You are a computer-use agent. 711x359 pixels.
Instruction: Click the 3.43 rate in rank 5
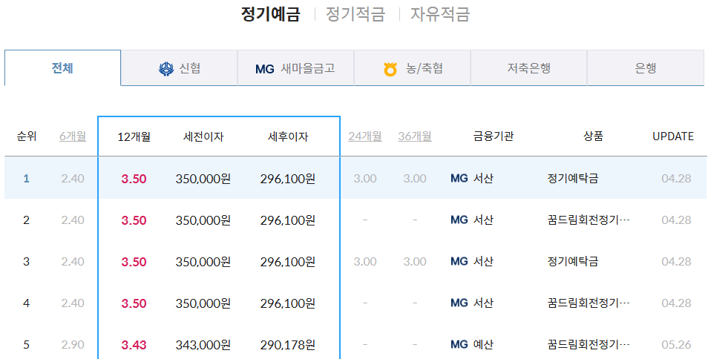click(x=134, y=345)
